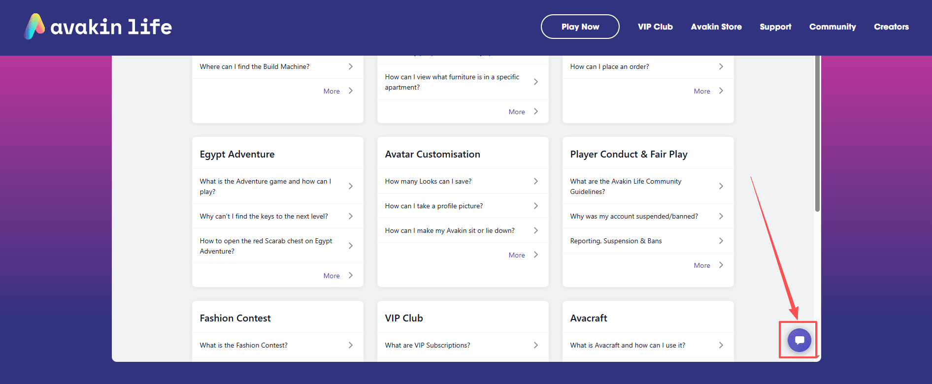Screen dimensions: 932x384
Task: Click chevron beside the Build Machine question
Action: point(351,66)
